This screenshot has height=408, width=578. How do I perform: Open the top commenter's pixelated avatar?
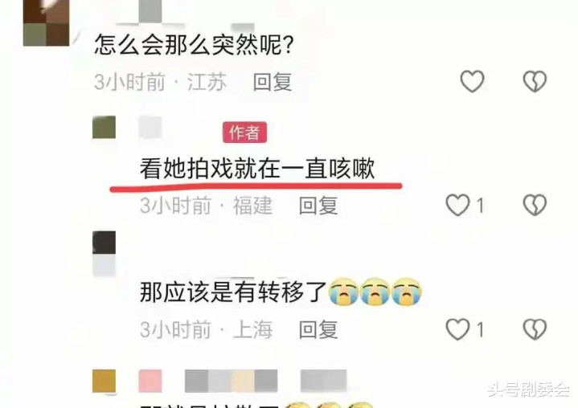(x=46, y=22)
